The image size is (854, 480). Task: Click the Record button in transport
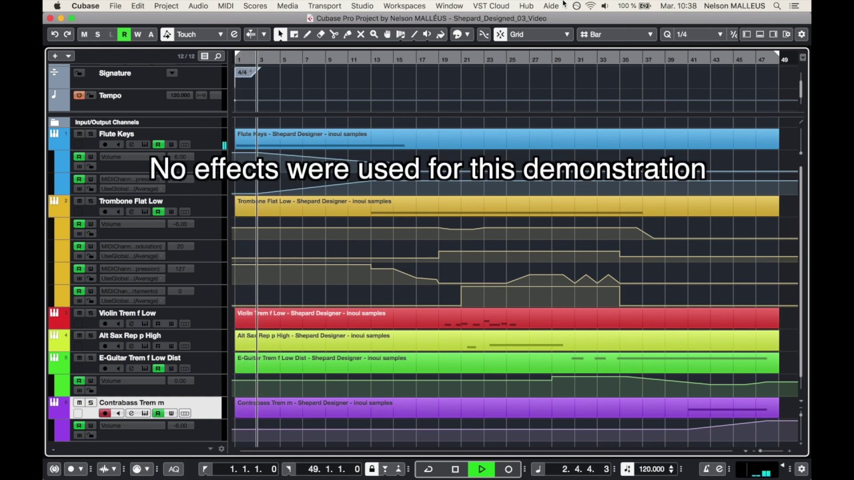tap(508, 469)
